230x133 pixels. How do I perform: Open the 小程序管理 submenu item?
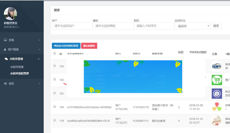tap(17, 67)
